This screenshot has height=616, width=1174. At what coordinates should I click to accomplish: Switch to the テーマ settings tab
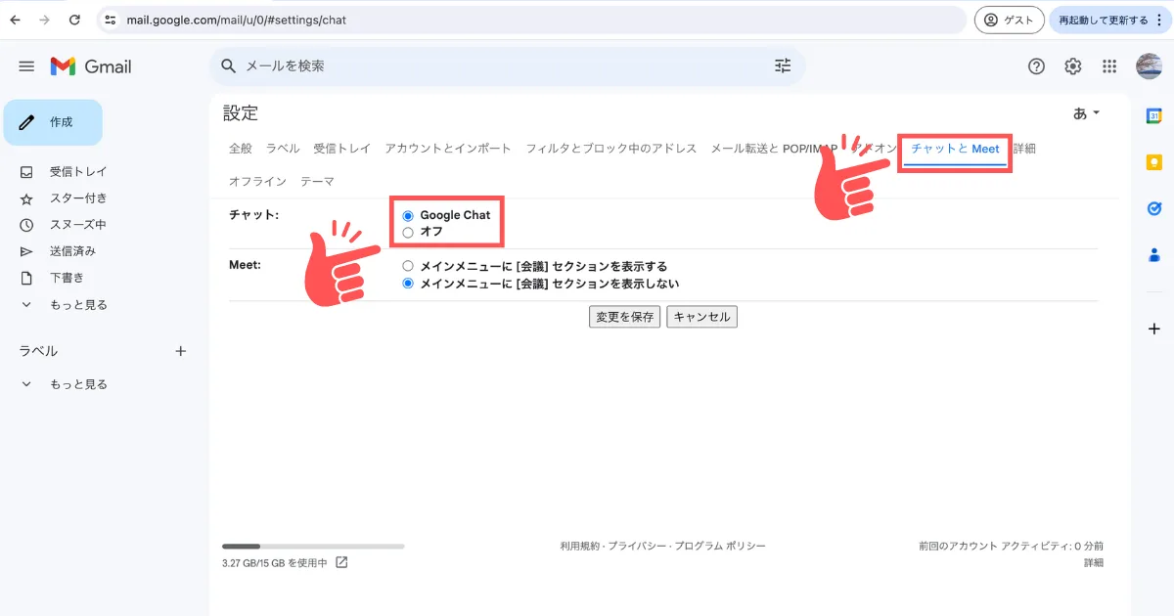coord(317,182)
